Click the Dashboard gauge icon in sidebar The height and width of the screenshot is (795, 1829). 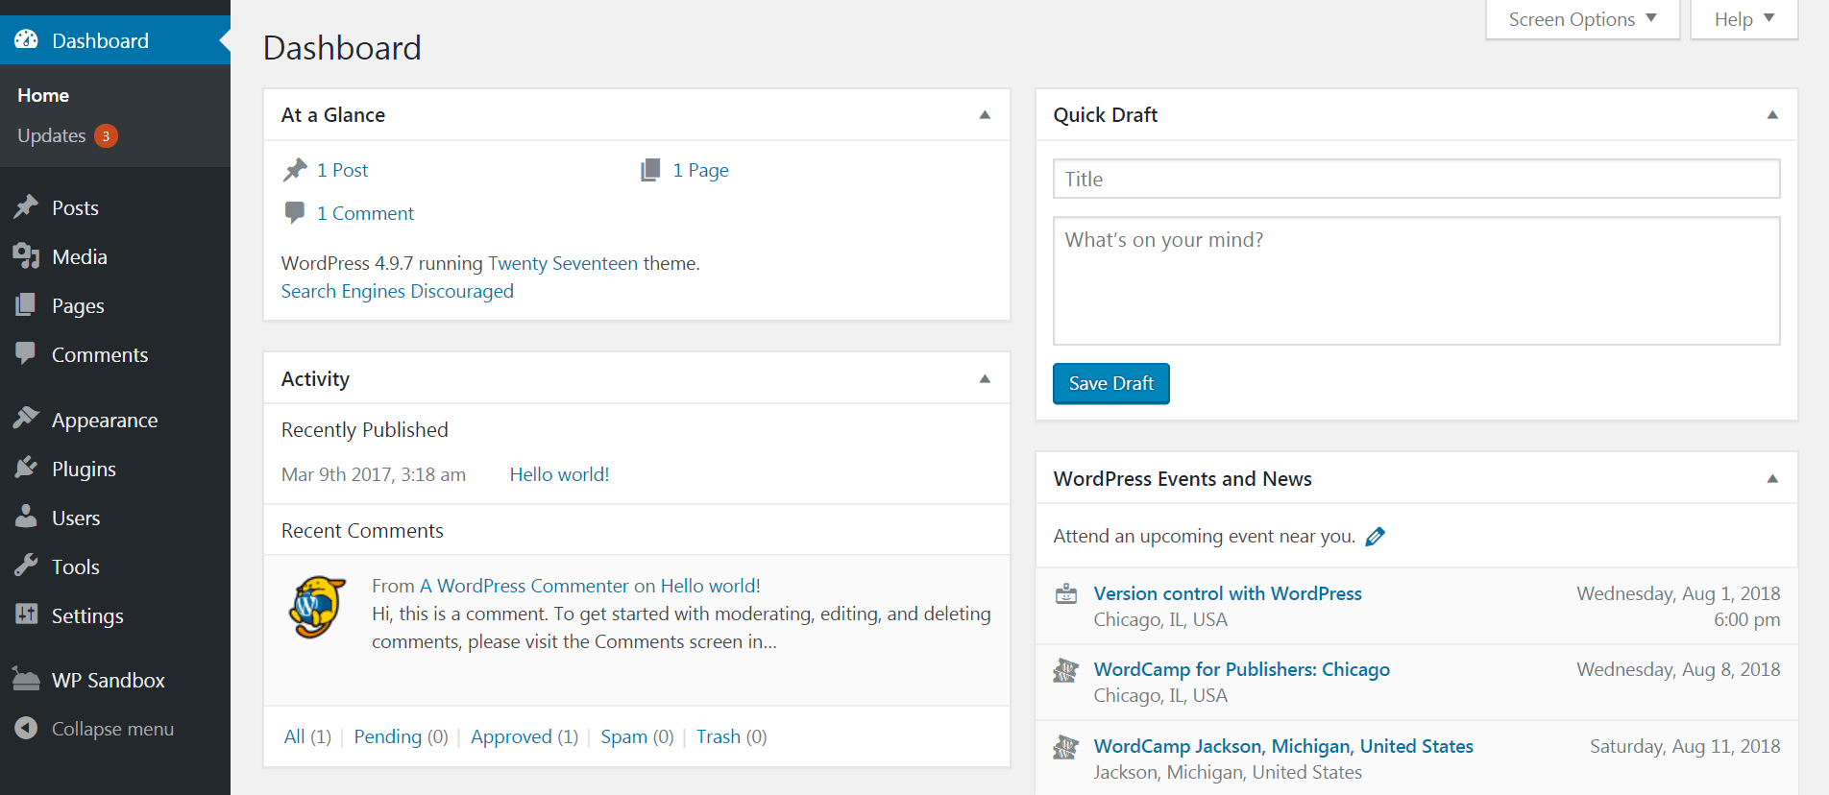26,39
